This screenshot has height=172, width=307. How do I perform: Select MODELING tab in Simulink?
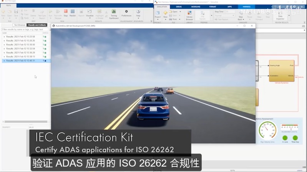(x=196, y=7)
